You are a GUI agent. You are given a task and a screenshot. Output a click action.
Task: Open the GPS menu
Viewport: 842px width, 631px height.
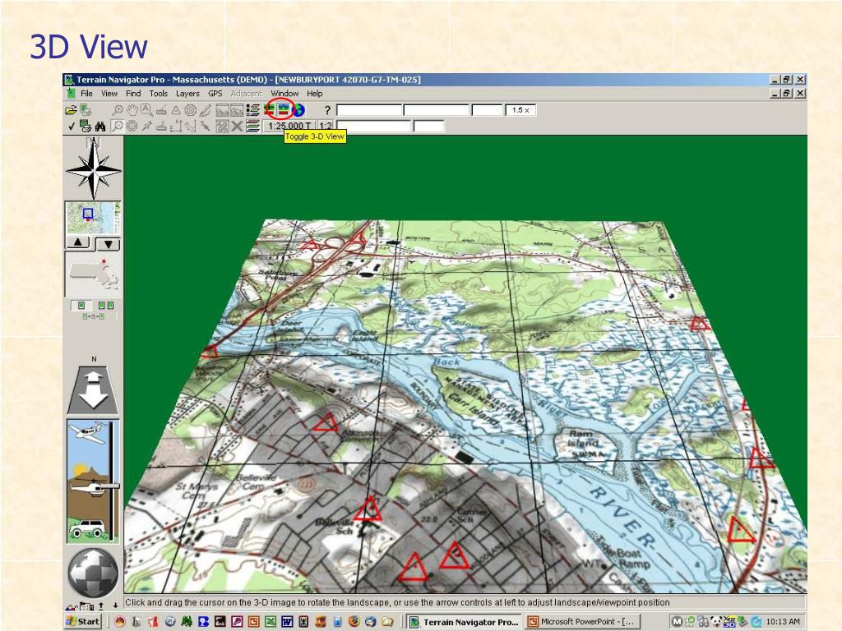pos(215,94)
